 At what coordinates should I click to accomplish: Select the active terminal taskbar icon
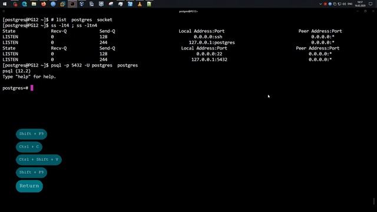pos(72,4)
